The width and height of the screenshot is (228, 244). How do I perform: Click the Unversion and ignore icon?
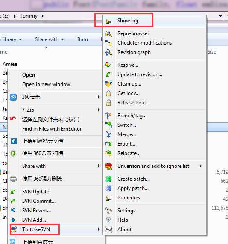point(108,166)
